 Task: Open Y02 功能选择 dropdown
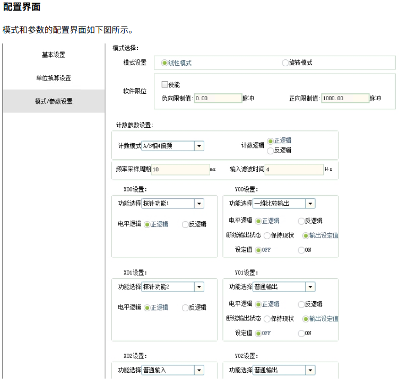click(284, 370)
